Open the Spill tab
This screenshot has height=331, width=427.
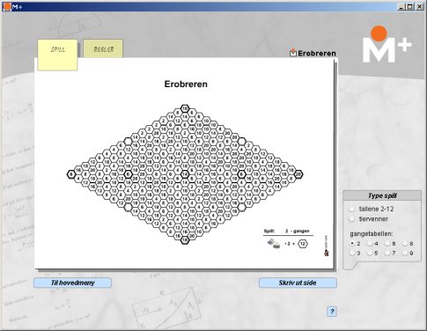pyautogui.click(x=57, y=55)
